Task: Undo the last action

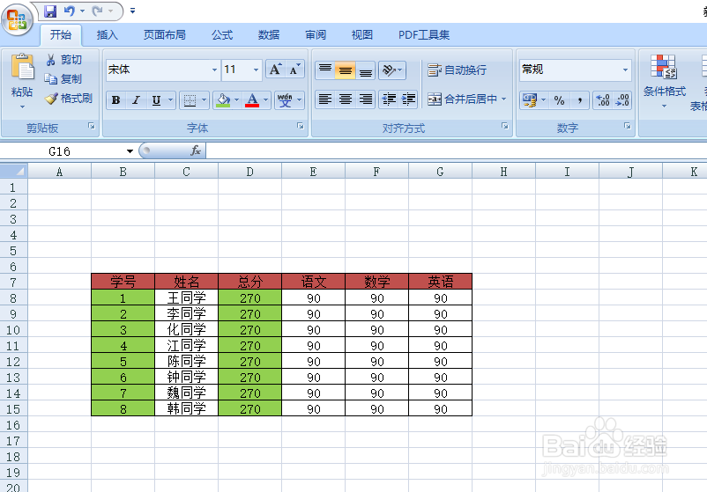Action: (x=69, y=11)
